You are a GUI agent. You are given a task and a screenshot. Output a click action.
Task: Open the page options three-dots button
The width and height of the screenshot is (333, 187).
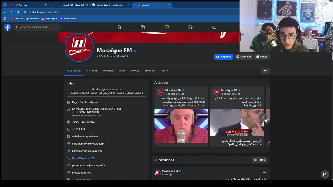coord(265,71)
